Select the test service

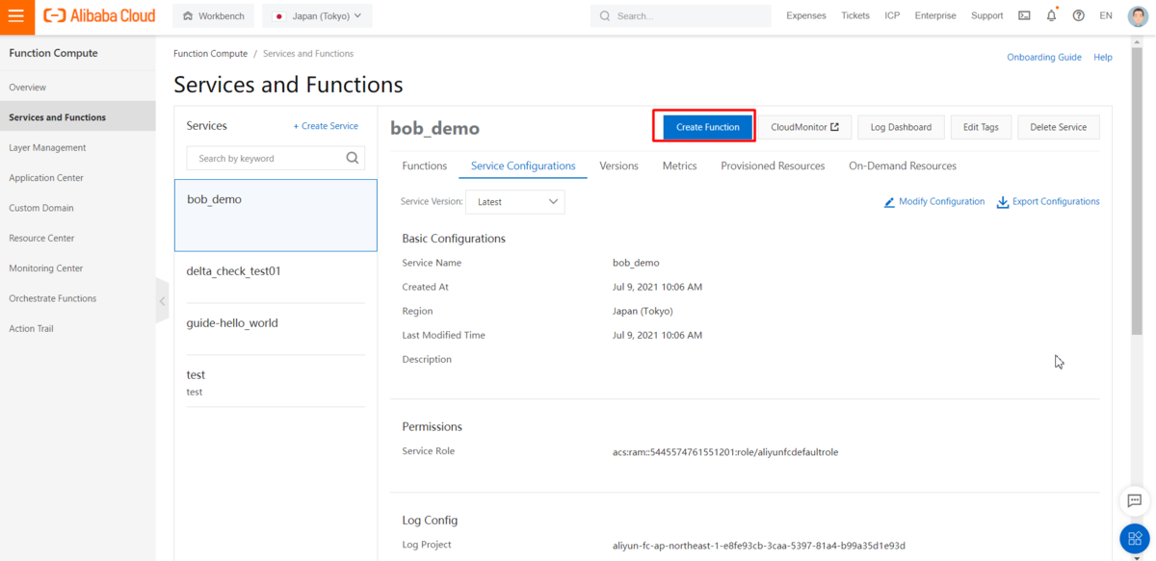tap(276, 382)
